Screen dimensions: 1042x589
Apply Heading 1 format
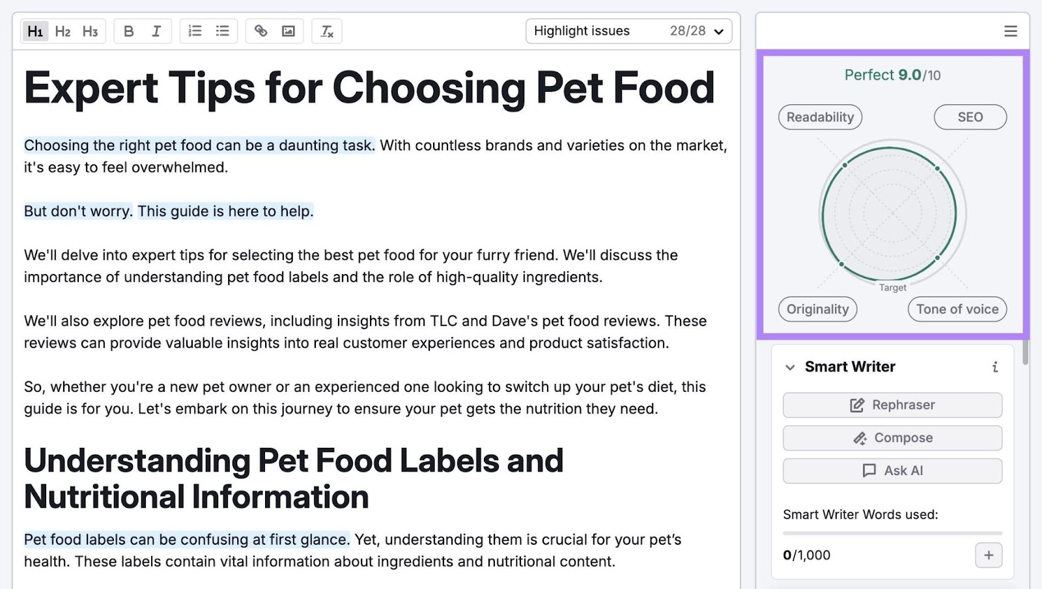(35, 31)
